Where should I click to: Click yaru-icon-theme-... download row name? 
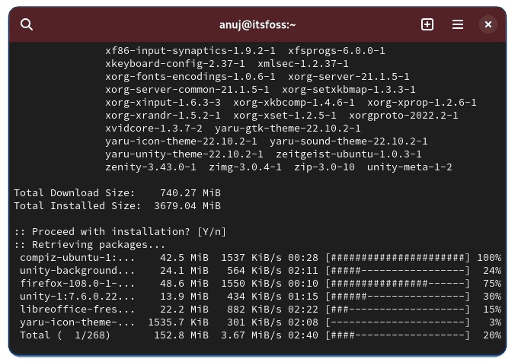click(x=77, y=322)
